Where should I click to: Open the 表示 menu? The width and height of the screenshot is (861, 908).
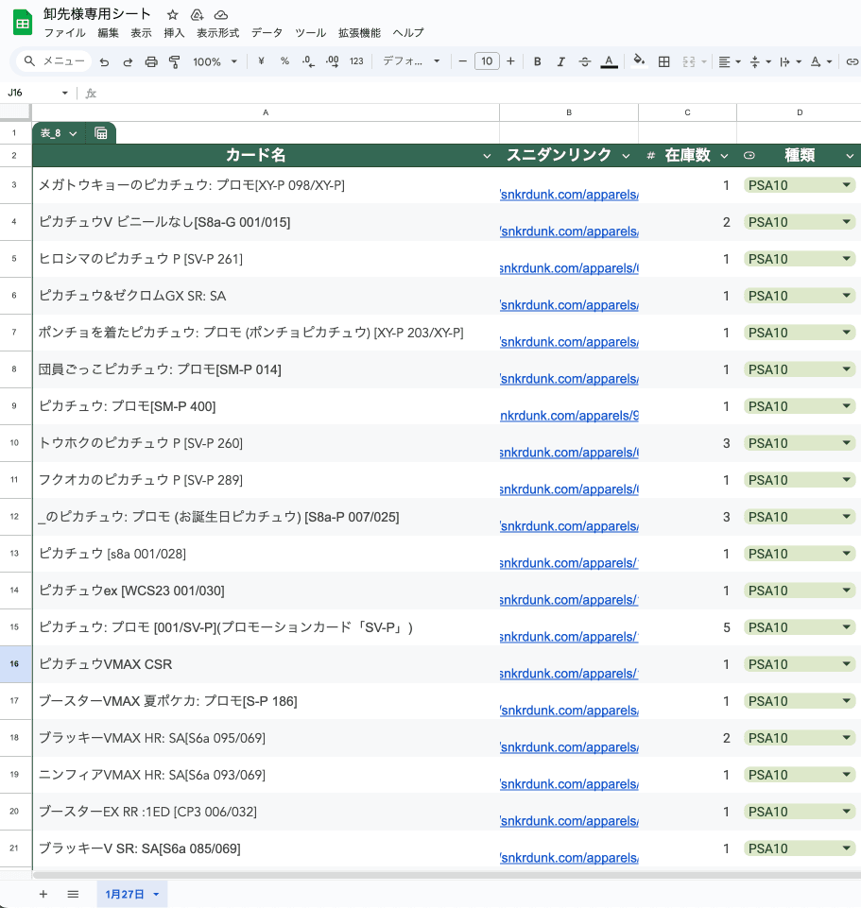141,33
